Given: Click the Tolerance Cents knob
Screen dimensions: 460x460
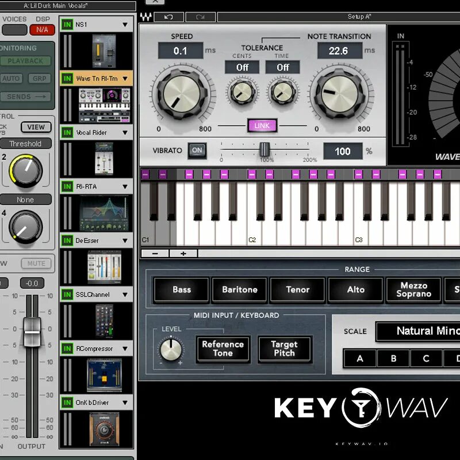Looking at the screenshot, I should click(242, 92).
